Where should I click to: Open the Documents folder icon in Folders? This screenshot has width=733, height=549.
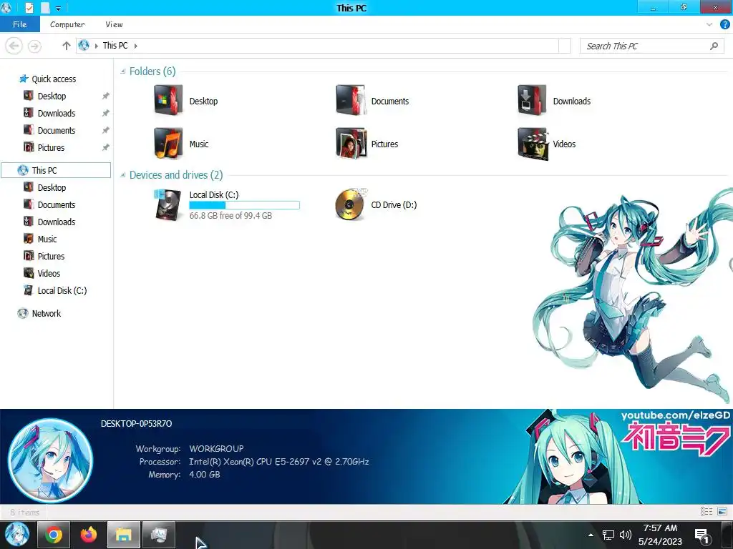[x=350, y=100]
